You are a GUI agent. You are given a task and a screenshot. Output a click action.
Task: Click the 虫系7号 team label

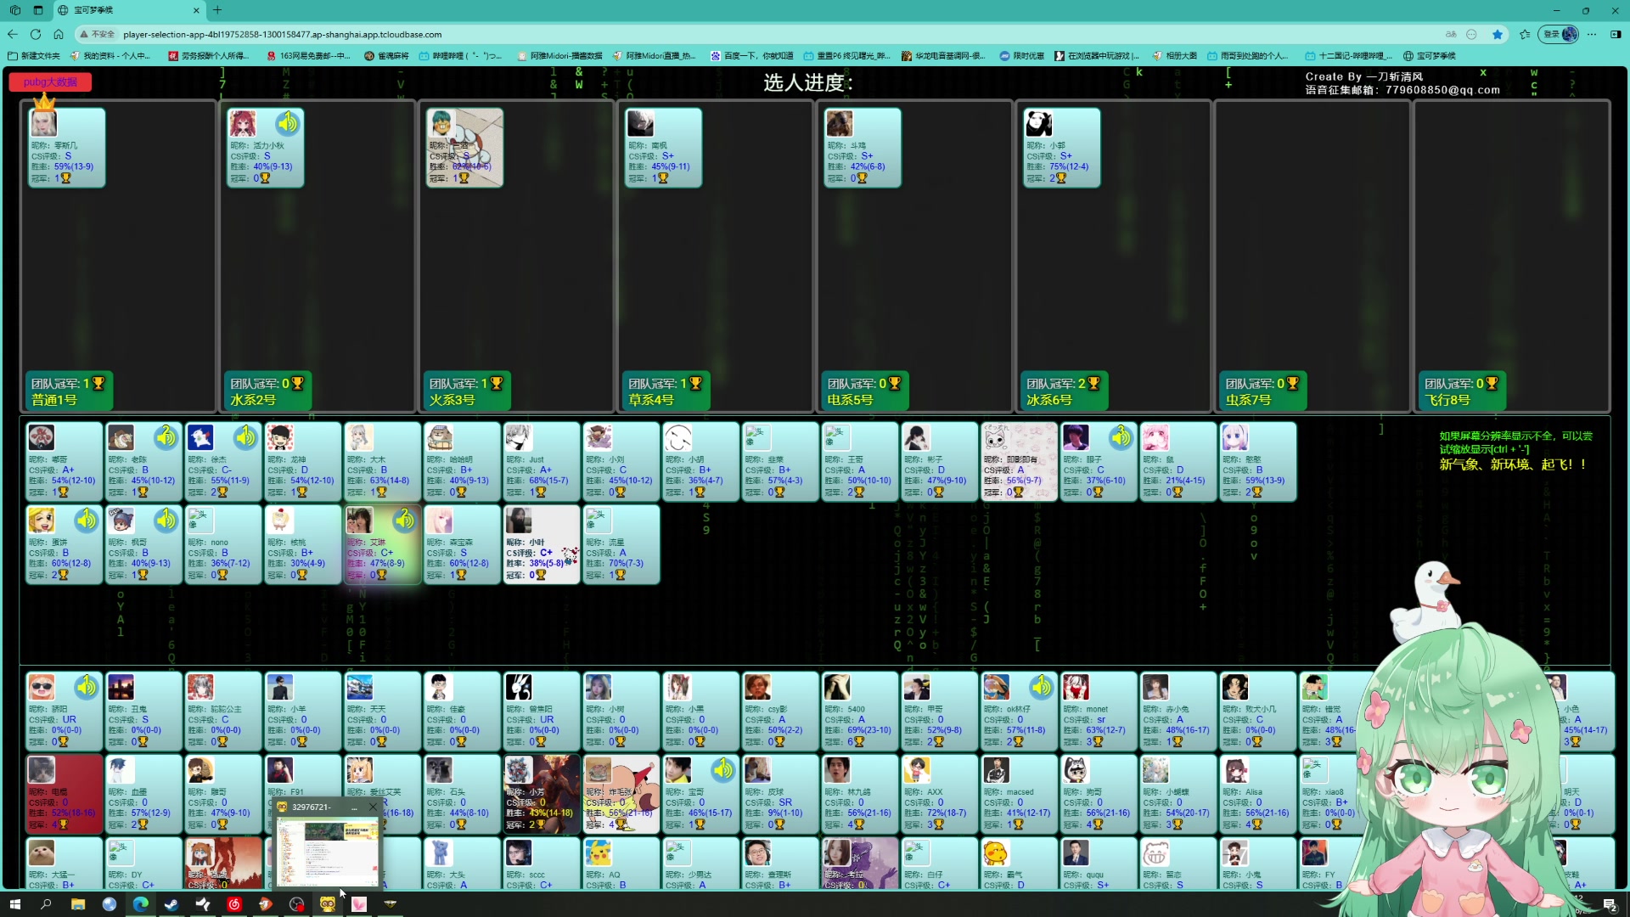(x=1248, y=400)
